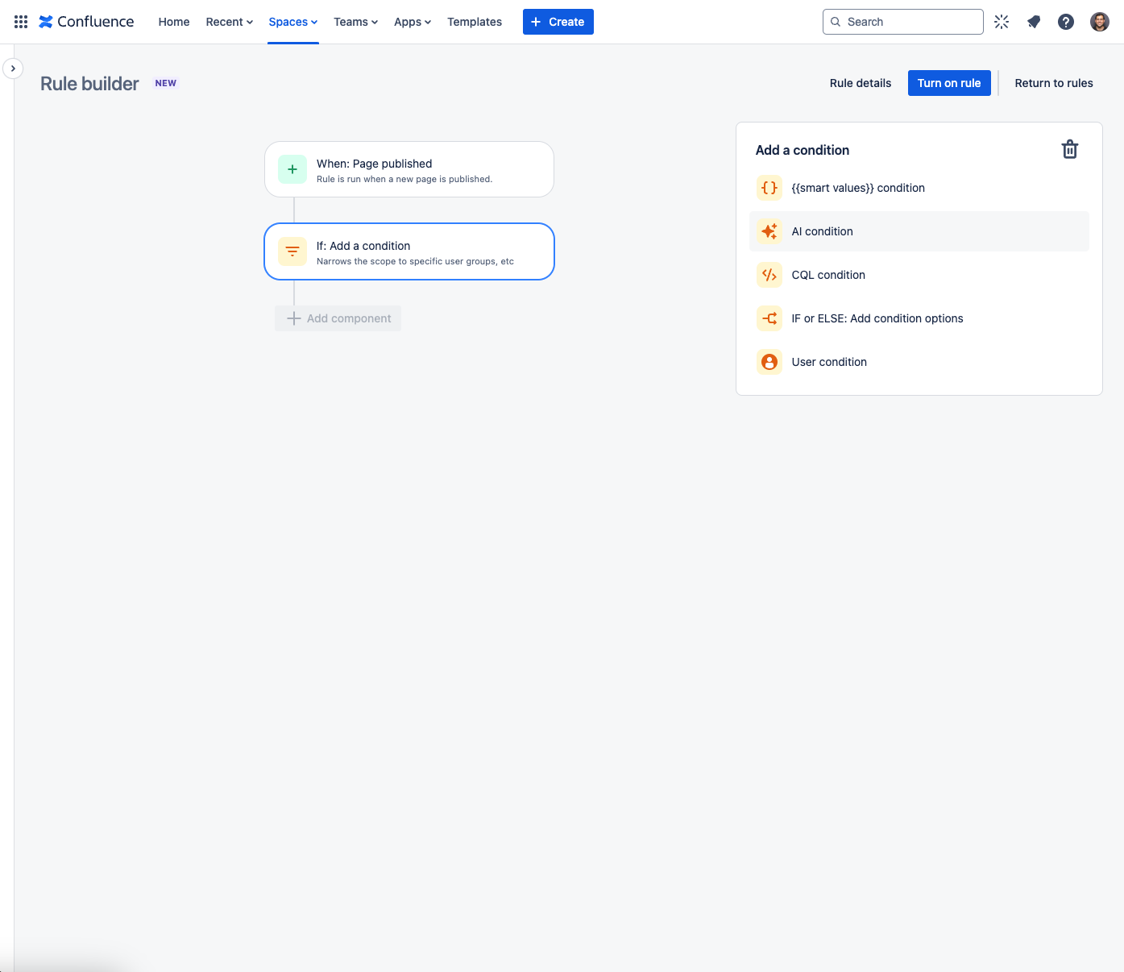Expand the Spaces dropdown
Image resolution: width=1124 pixels, height=972 pixels.
pos(292,22)
